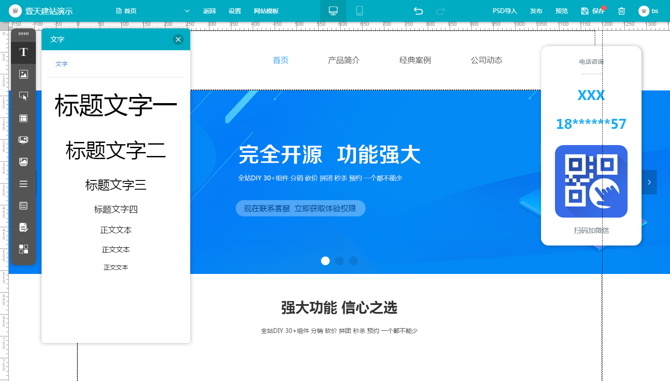Image resolution: width=670 pixels, height=381 pixels.
Task: Click the 首页 site navigation link
Action: pyautogui.click(x=281, y=60)
